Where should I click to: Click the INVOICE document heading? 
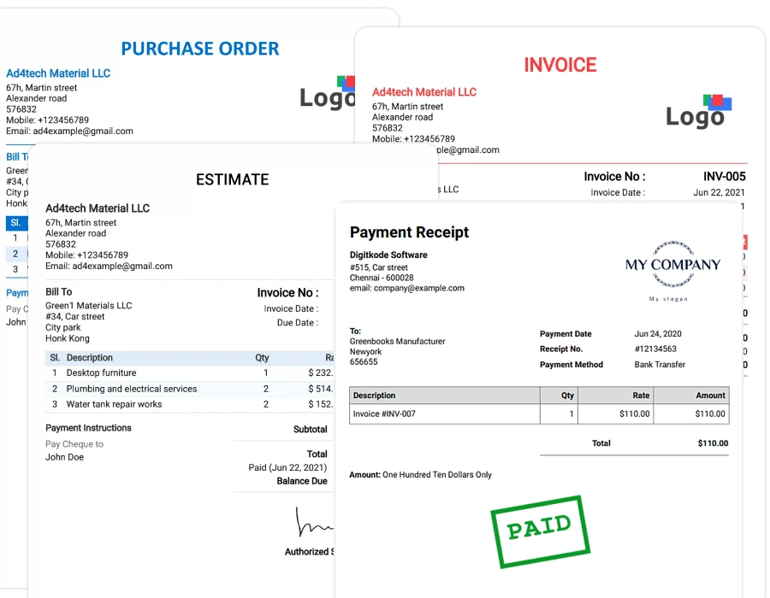pos(560,64)
